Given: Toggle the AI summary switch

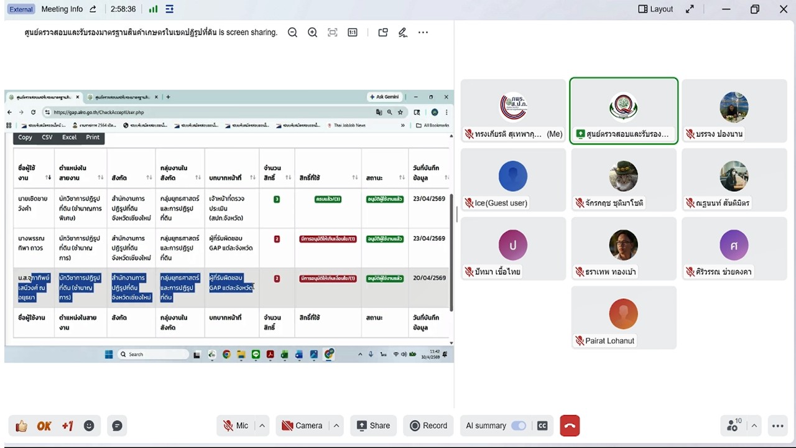Looking at the screenshot, I should tap(518, 426).
